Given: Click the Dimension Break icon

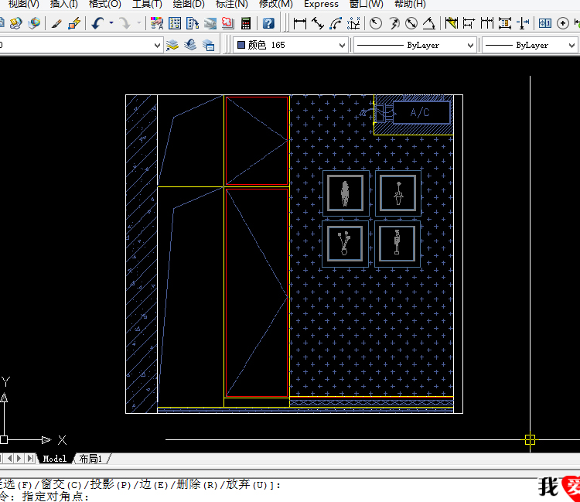Looking at the screenshot, I should click(x=523, y=23).
